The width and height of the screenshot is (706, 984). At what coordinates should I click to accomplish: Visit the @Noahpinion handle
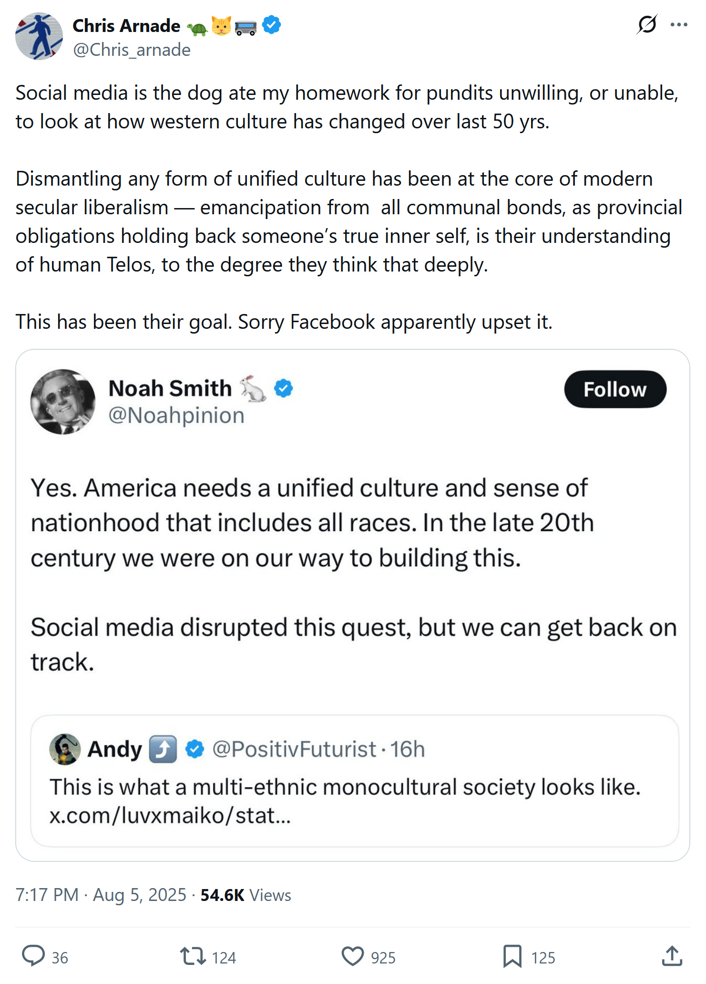[176, 416]
